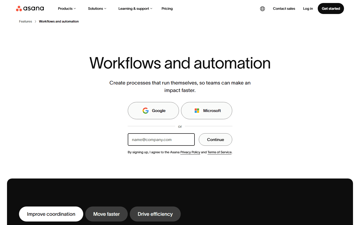Click Workflows and automation breadcrumb
This screenshot has height=225, width=360.
click(59, 21)
